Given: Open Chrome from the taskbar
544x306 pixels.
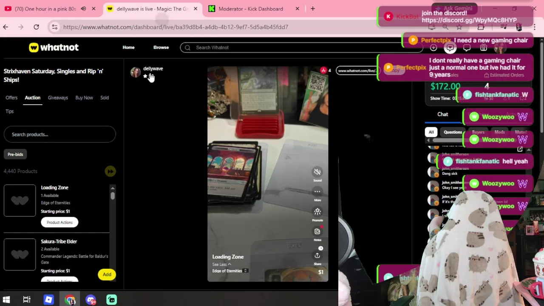Looking at the screenshot, I should click(x=70, y=300).
